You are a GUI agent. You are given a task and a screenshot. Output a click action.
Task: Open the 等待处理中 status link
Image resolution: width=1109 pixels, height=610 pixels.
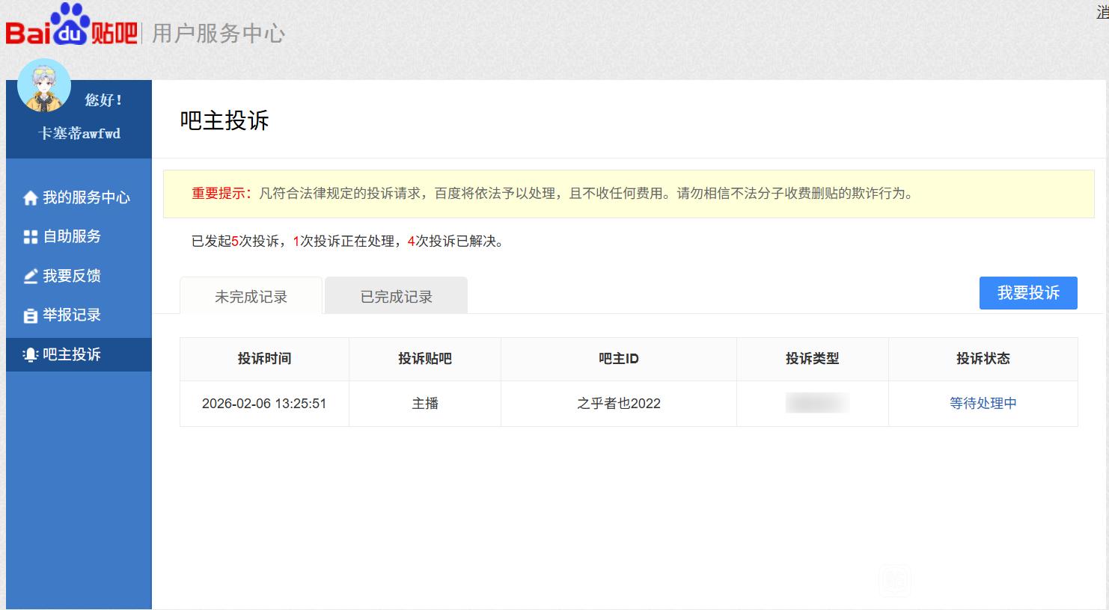click(983, 404)
